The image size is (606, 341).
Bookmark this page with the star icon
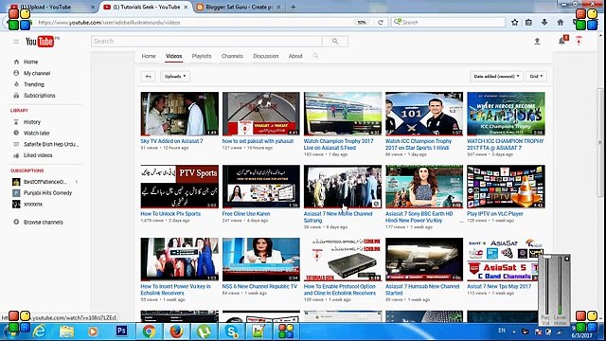pyautogui.click(x=515, y=23)
